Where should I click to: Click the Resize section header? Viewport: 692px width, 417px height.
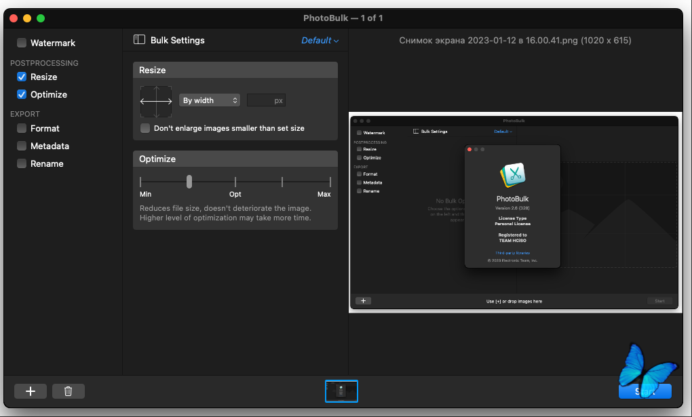point(235,70)
